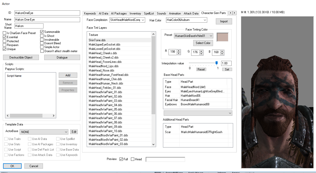This screenshot has height=173, width=316.
Task: Open Destructible Object settings
Action: click(x=21, y=57)
